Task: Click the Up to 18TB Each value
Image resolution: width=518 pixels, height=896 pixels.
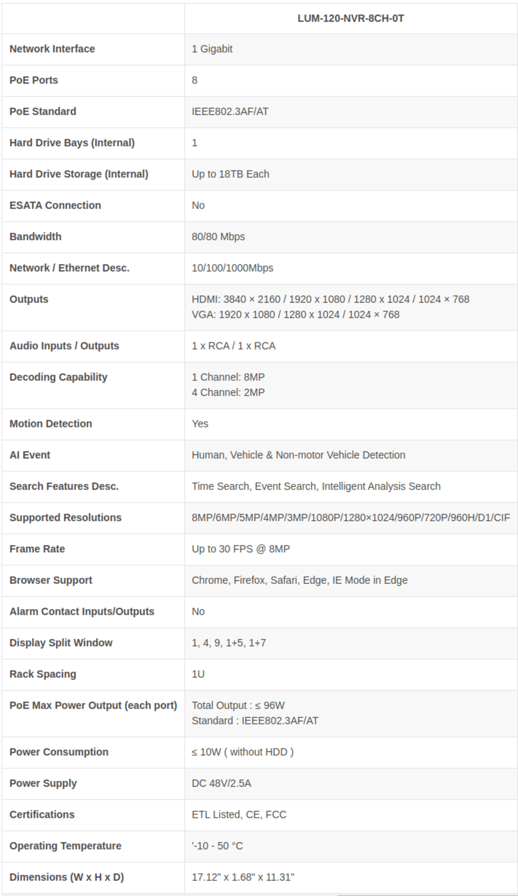Action: tap(231, 174)
